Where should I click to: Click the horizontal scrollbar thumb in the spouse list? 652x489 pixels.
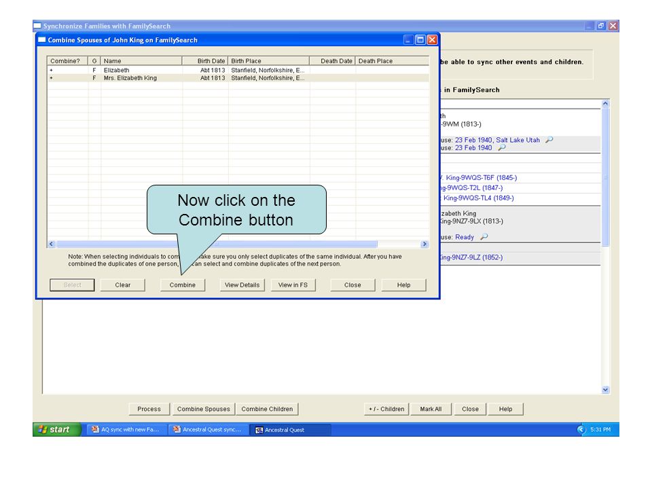click(x=217, y=244)
